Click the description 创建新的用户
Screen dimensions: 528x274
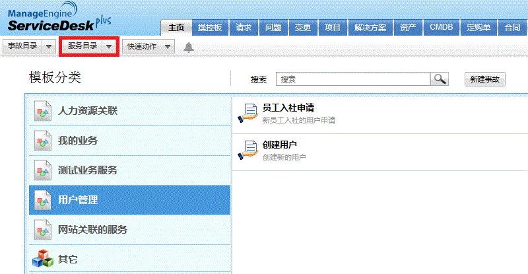[x=284, y=157]
